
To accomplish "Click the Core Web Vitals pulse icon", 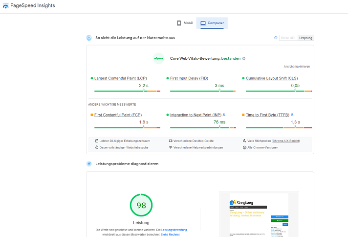I will [x=158, y=58].
